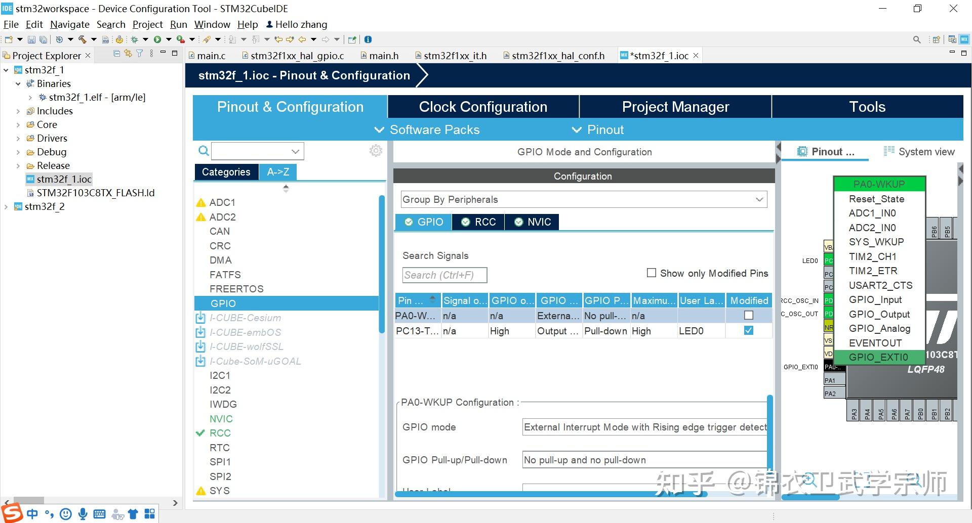Screen dimensions: 972x523
Task: Click the search magnifier icon at top right
Action: pyautogui.click(x=917, y=39)
